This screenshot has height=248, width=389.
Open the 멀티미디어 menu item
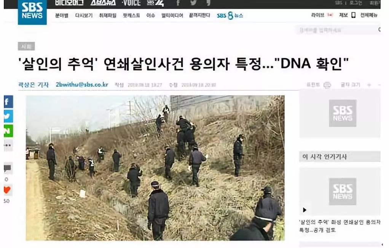pyautogui.click(x=172, y=15)
